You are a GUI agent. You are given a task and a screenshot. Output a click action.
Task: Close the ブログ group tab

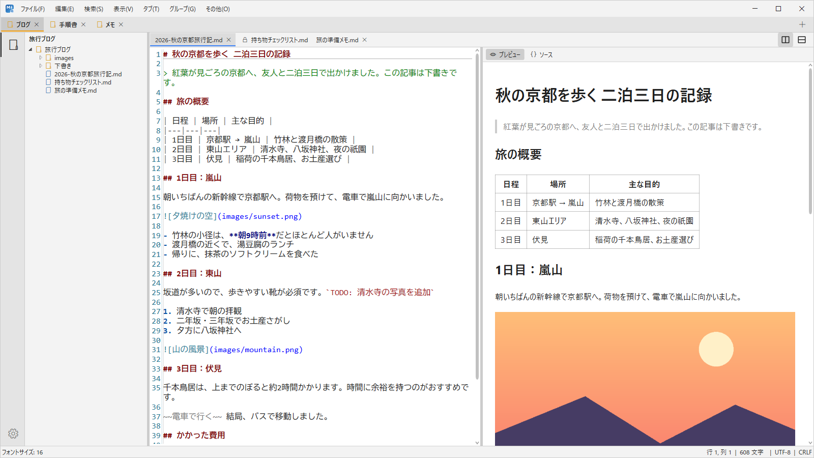[x=37, y=24]
